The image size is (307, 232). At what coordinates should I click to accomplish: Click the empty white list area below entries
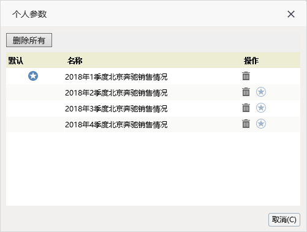(153, 169)
